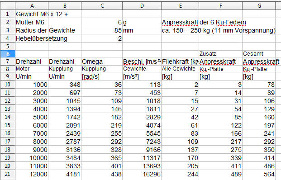Select column C header
The image size is (281, 180).
click(102, 6)
